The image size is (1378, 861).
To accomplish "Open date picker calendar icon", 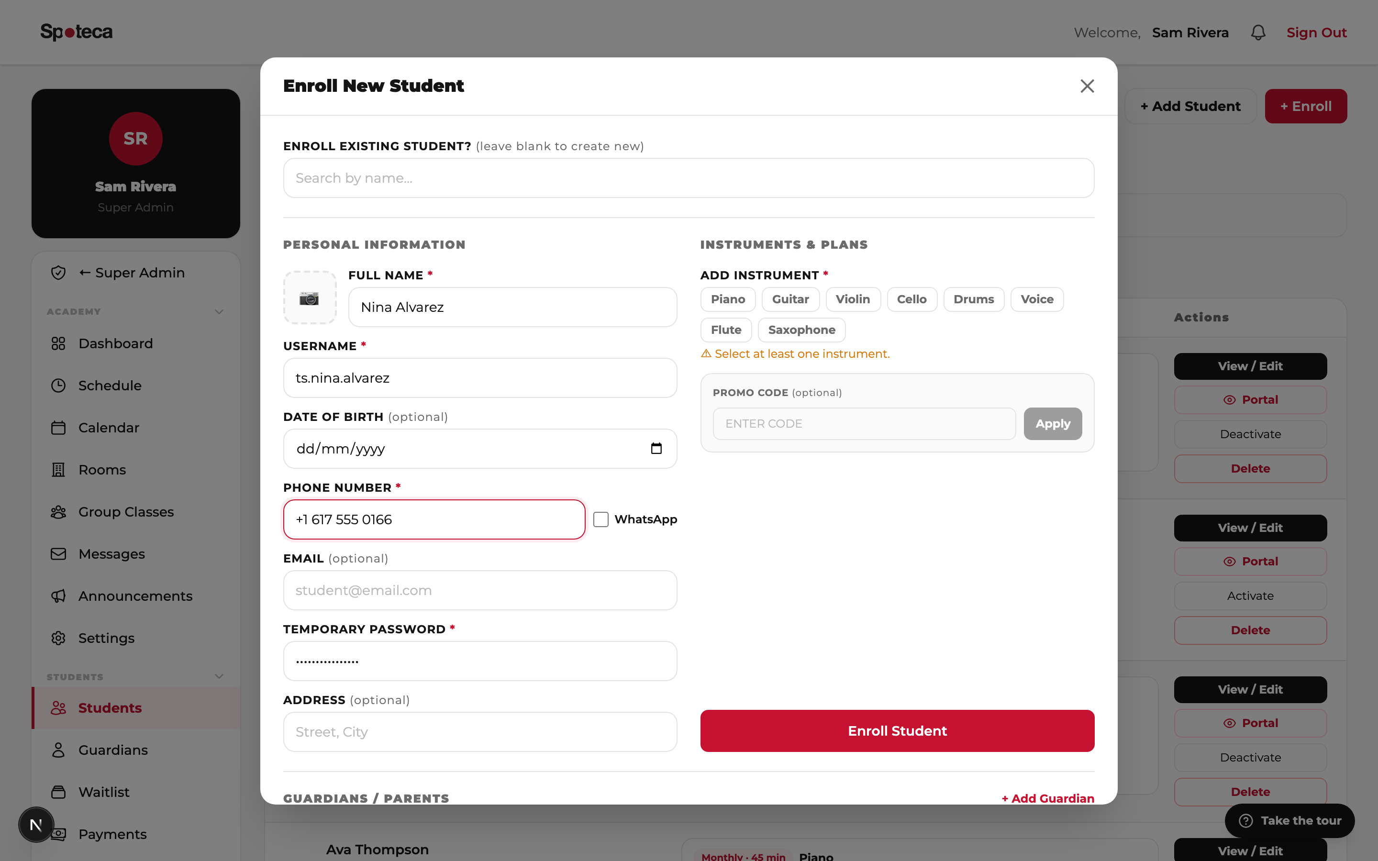I will pyautogui.click(x=656, y=449).
